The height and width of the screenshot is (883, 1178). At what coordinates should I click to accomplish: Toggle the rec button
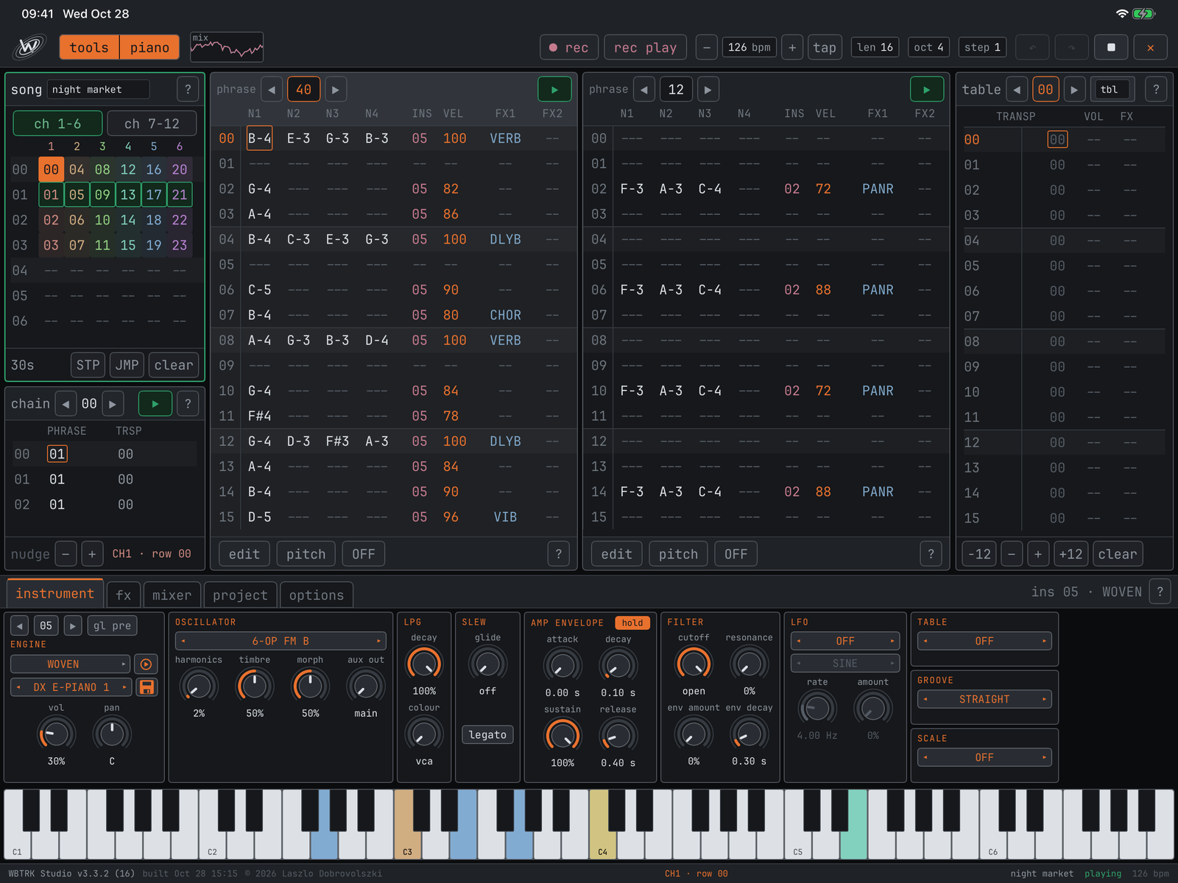(569, 47)
